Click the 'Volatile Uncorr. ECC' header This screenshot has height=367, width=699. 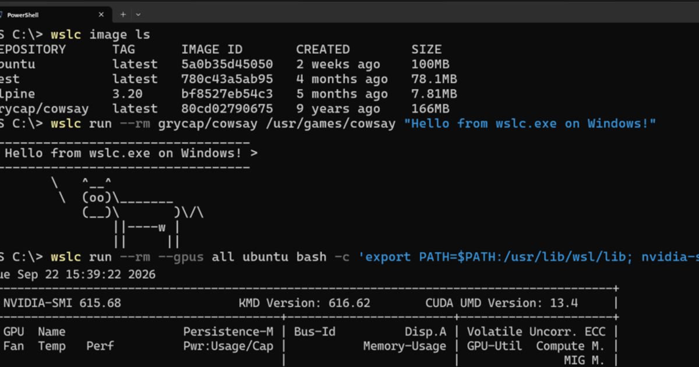pyautogui.click(x=536, y=332)
